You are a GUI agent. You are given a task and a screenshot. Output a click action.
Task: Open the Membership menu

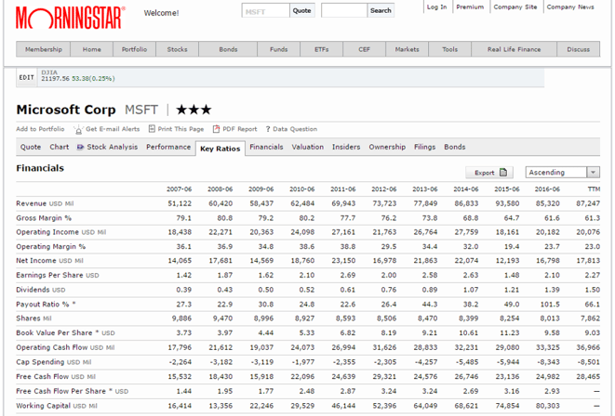point(43,49)
